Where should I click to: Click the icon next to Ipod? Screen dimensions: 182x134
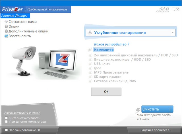point(90,68)
